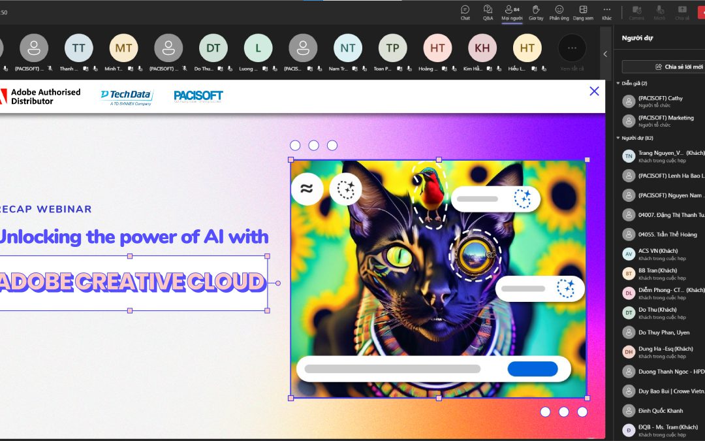The width and height of the screenshot is (705, 441).
Task: Close the shared slide with the blue X
Action: point(594,91)
